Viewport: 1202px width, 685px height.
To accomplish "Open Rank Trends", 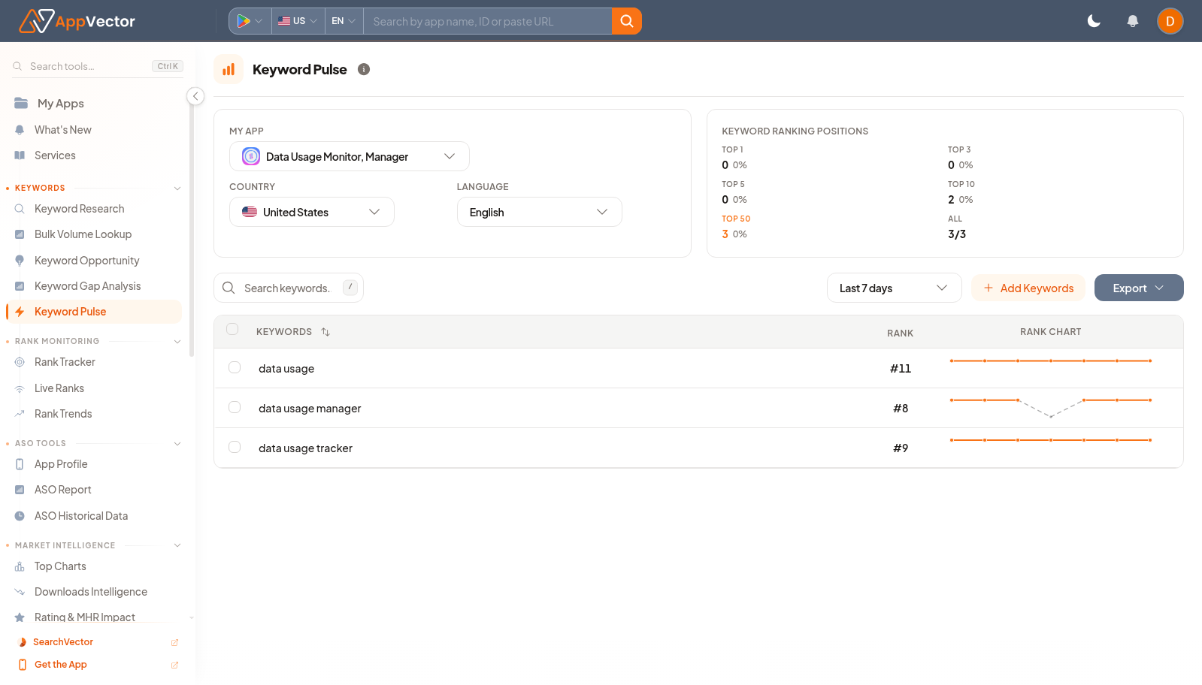I will pos(63,414).
